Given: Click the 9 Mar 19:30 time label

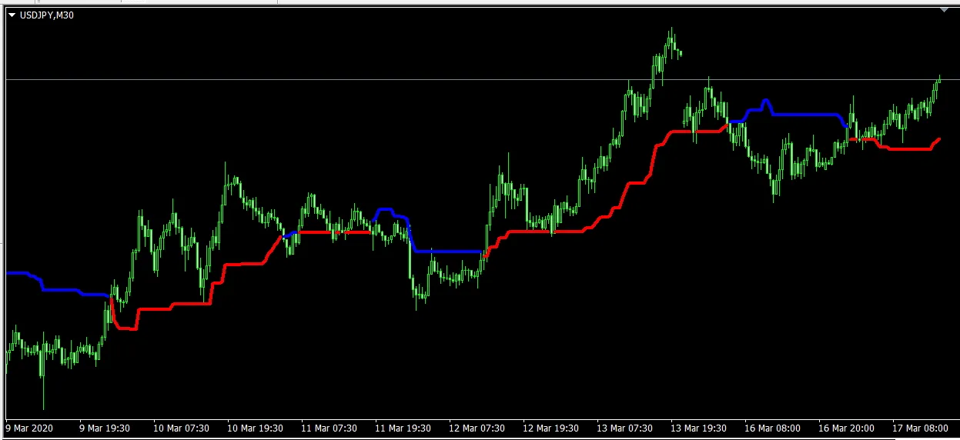Looking at the screenshot, I should coord(105,428).
